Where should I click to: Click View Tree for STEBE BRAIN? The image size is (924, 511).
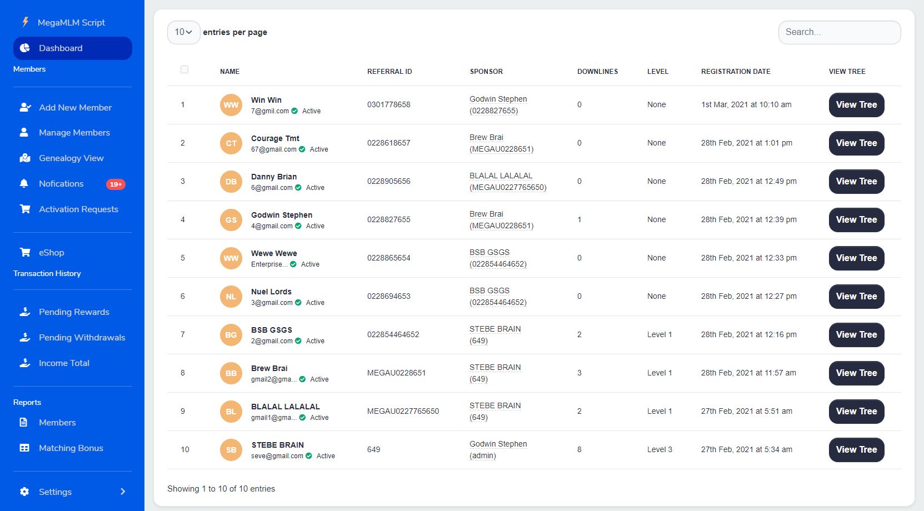[856, 450]
